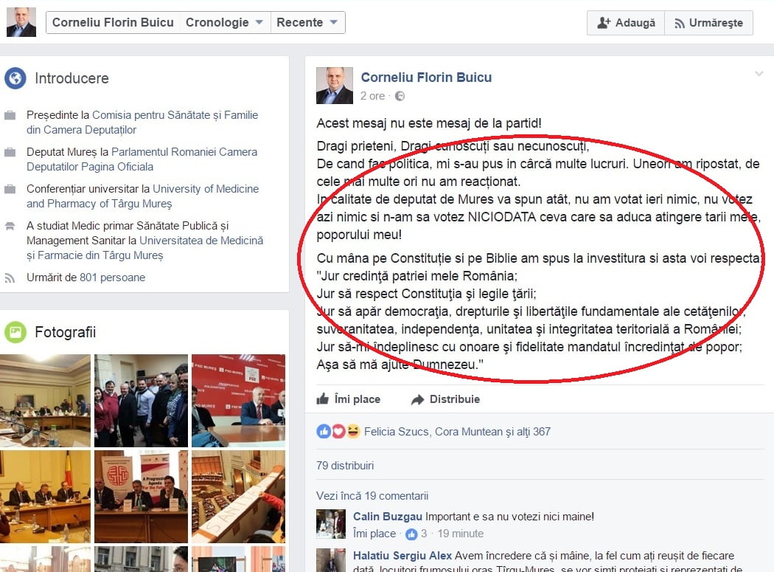Viewport: 774px width, 572px height.
Task: Click the thumbs-up icon on Calin's comment
Action: (411, 534)
